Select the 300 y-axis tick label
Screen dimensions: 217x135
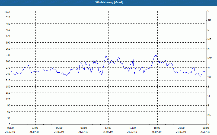[8, 62]
